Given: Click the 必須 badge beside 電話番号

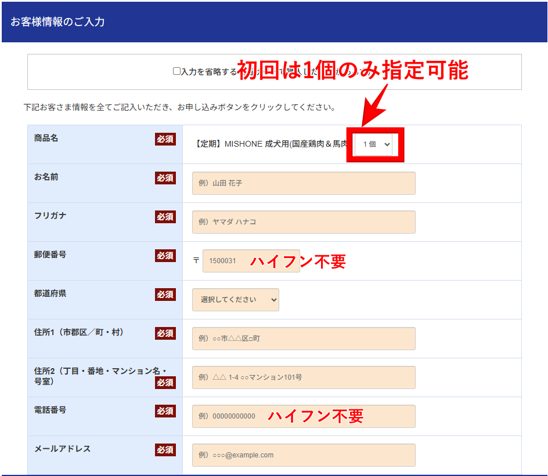Looking at the screenshot, I should (x=165, y=411).
